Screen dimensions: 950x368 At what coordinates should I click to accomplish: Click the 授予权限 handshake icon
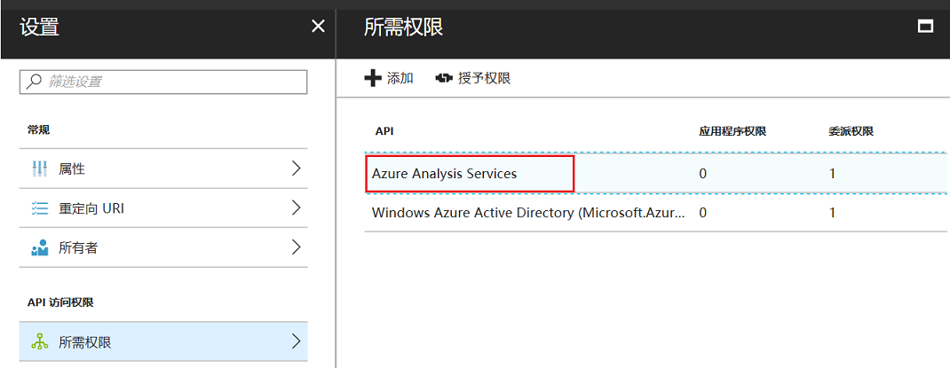[444, 78]
